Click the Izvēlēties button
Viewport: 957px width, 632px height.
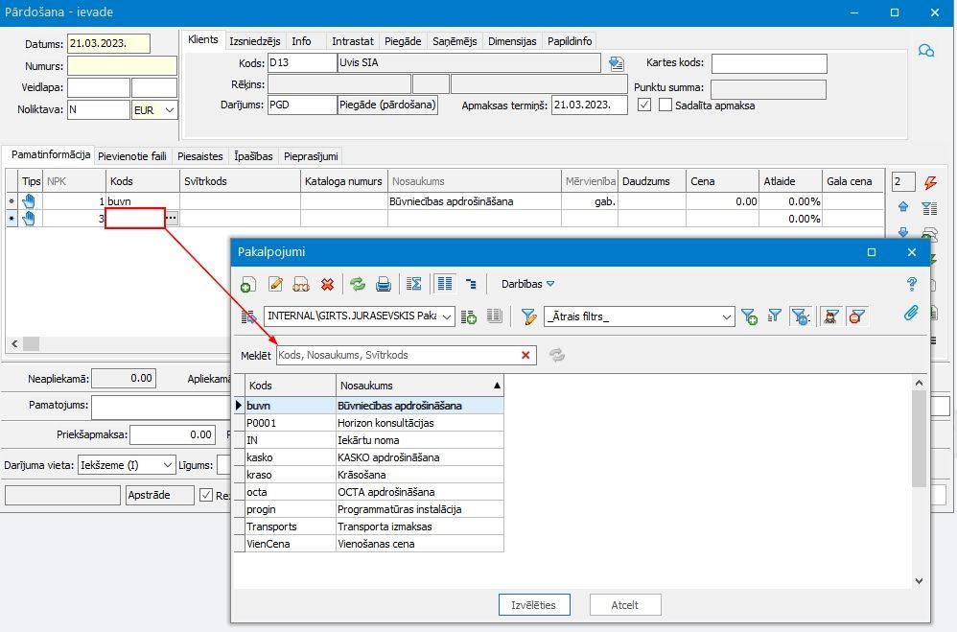(x=534, y=605)
